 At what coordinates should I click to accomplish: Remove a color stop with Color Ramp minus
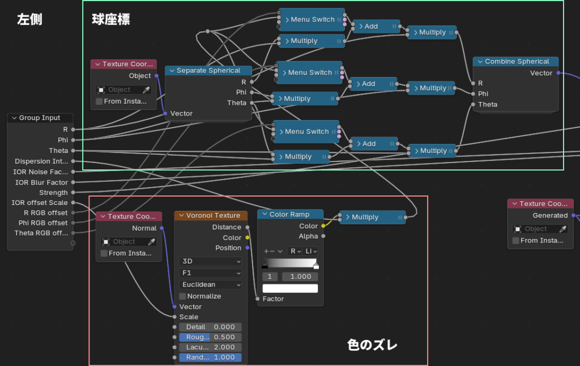[272, 251]
